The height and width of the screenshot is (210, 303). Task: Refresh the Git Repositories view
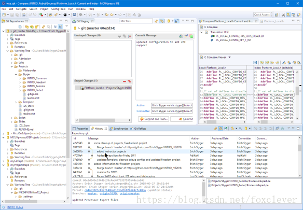43,27
